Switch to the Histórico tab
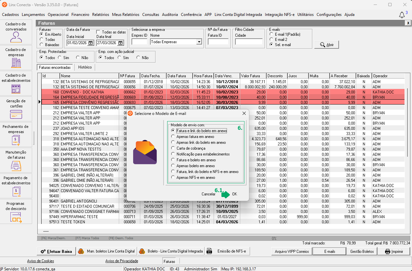This screenshot has height=271, width=412. coord(85,67)
